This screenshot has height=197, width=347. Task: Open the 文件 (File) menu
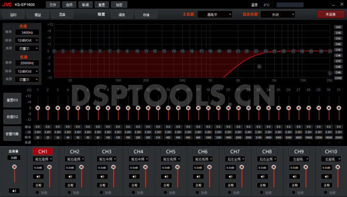click(52, 5)
